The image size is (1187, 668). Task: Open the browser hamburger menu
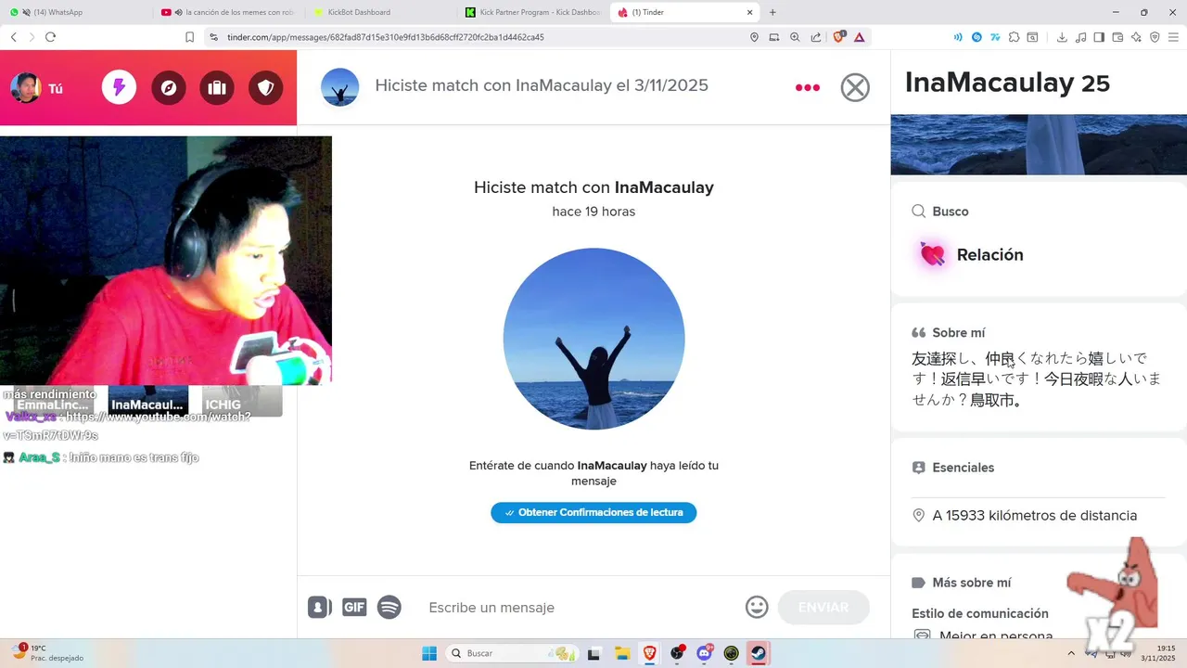(x=1173, y=37)
